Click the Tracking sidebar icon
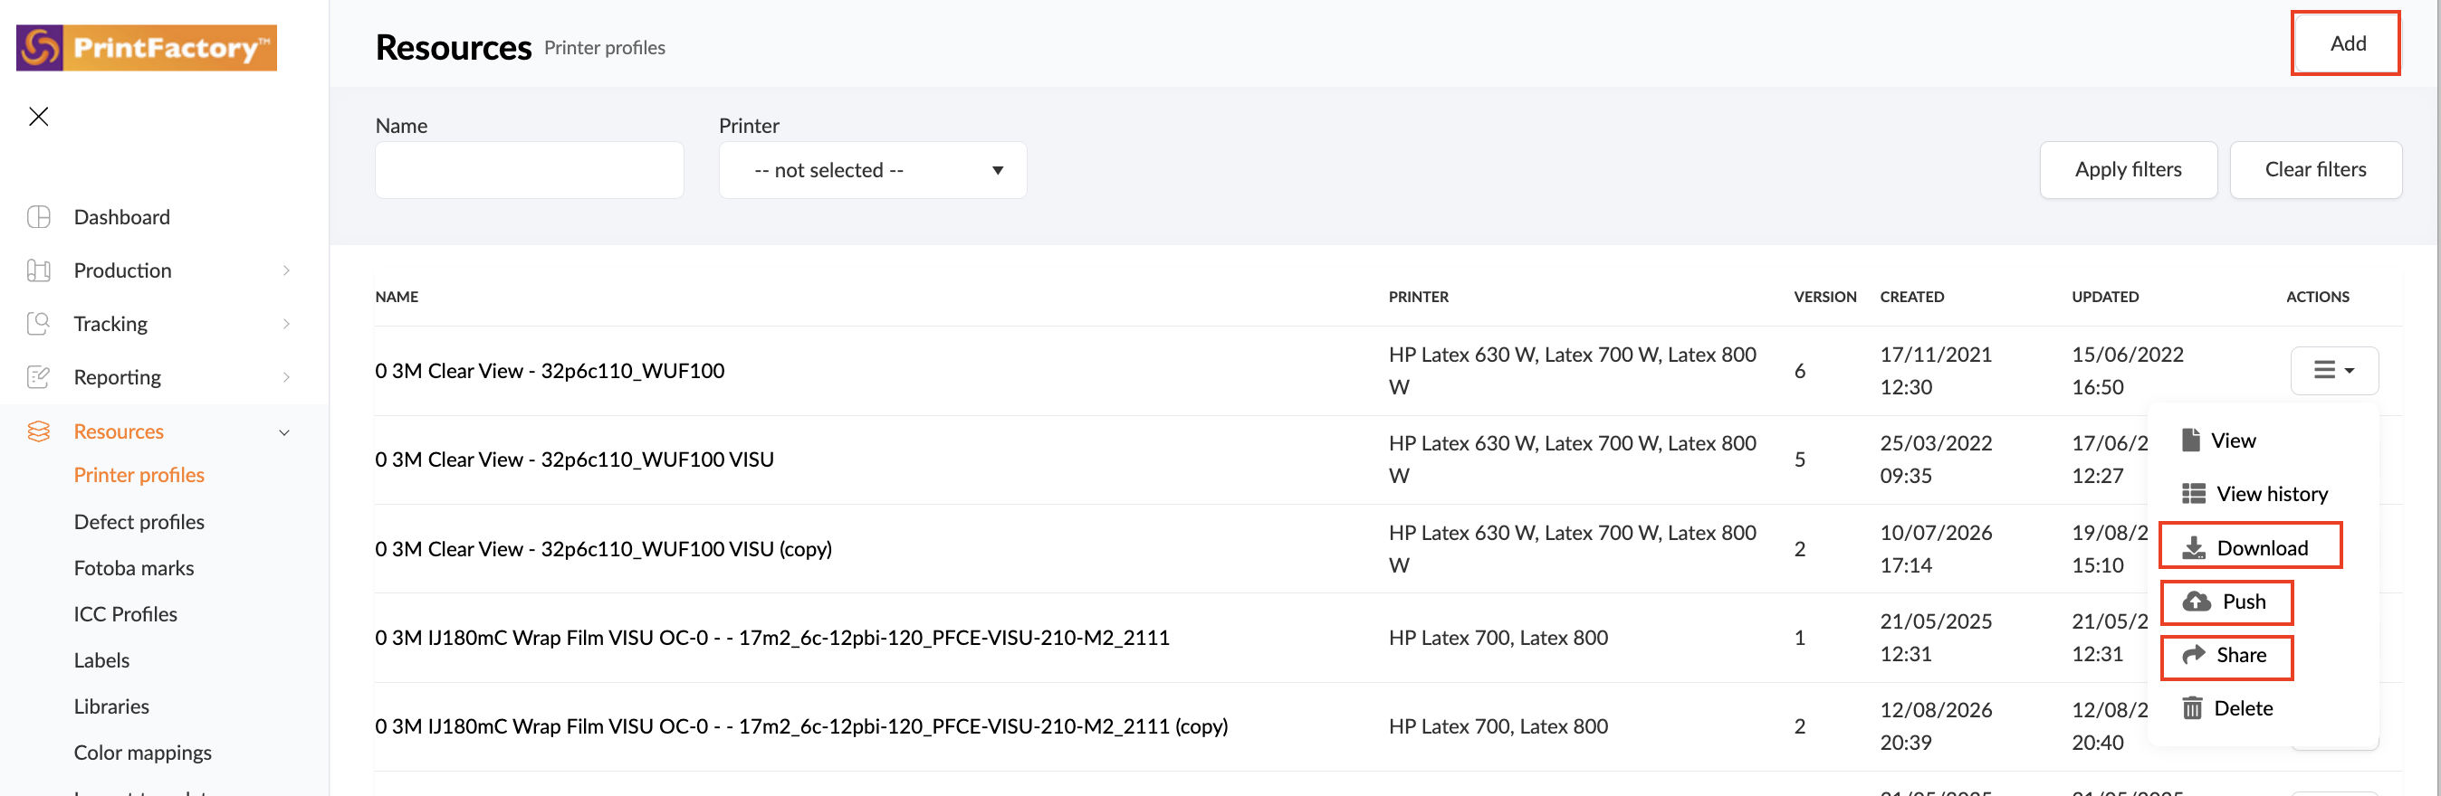The height and width of the screenshot is (796, 2441). click(39, 324)
